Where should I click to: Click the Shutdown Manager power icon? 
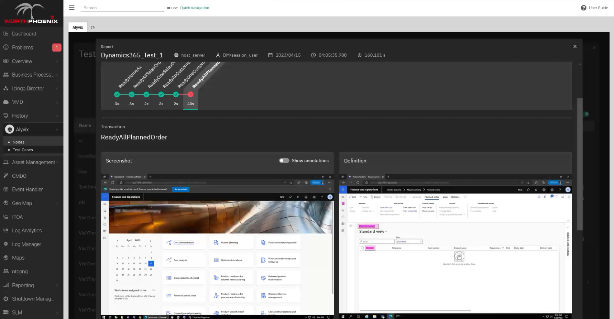6,299
